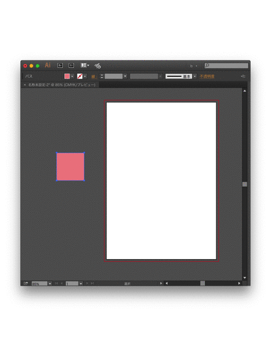
Task: Click the stroke weight stepper arrows
Action: [x=102, y=76]
